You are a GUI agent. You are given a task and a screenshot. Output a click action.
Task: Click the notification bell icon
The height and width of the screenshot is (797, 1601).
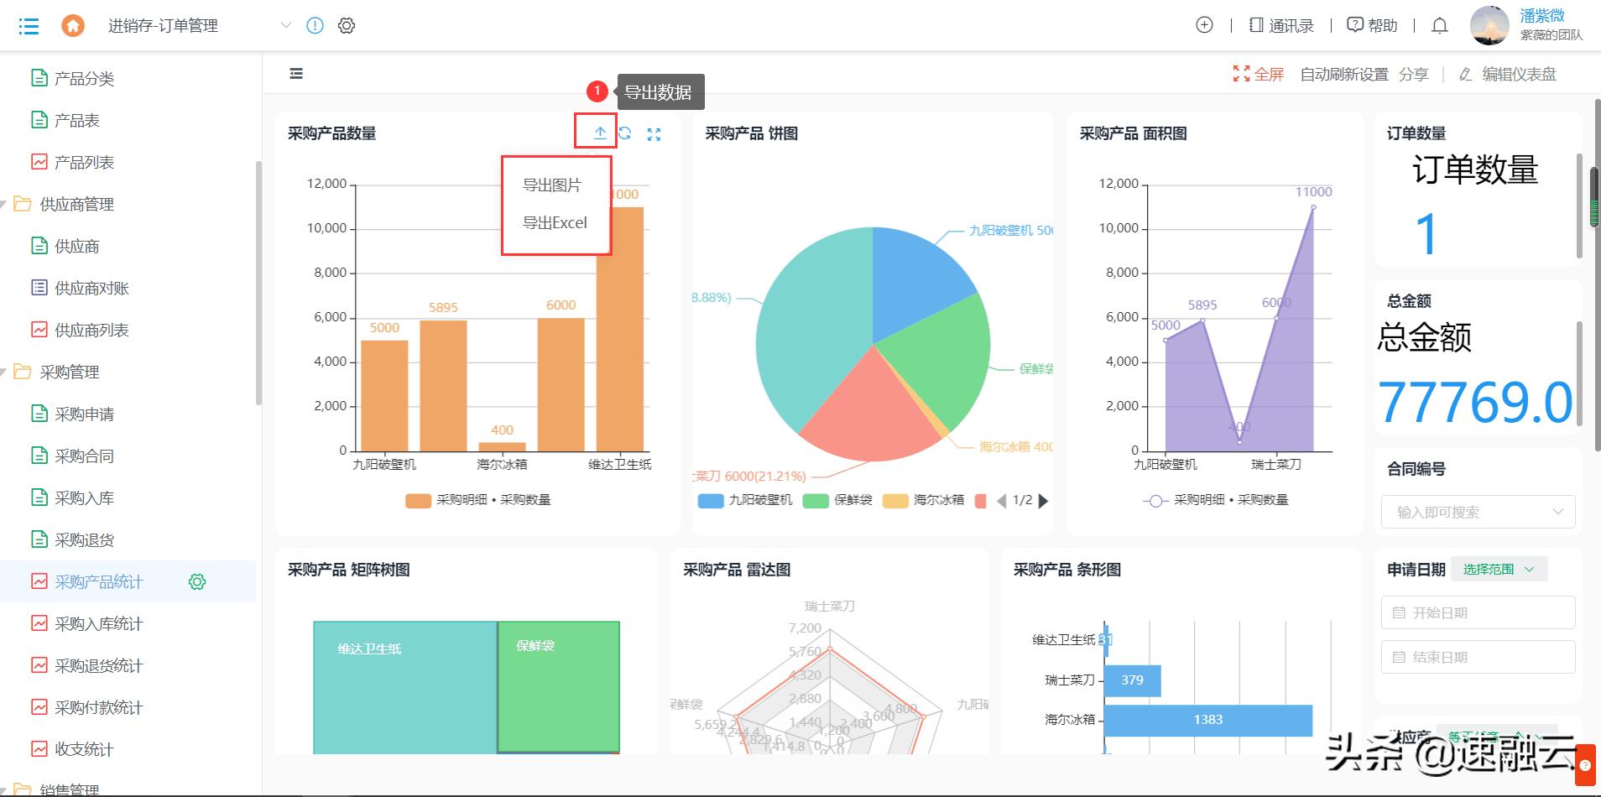tap(1440, 26)
